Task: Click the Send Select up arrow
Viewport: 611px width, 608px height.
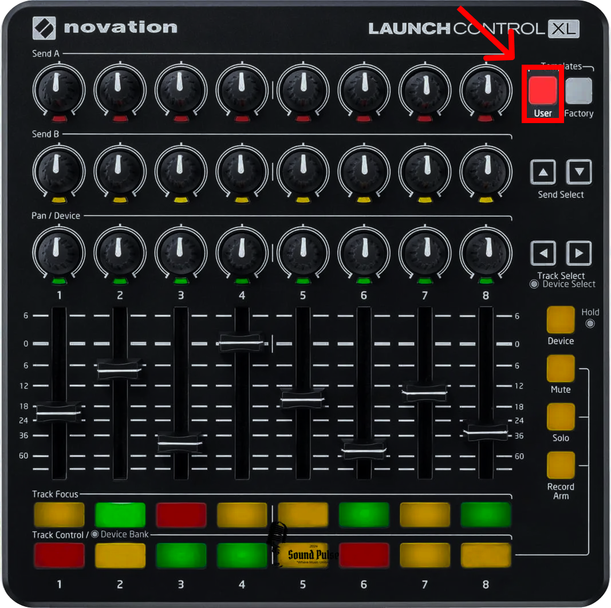Action: pos(543,172)
